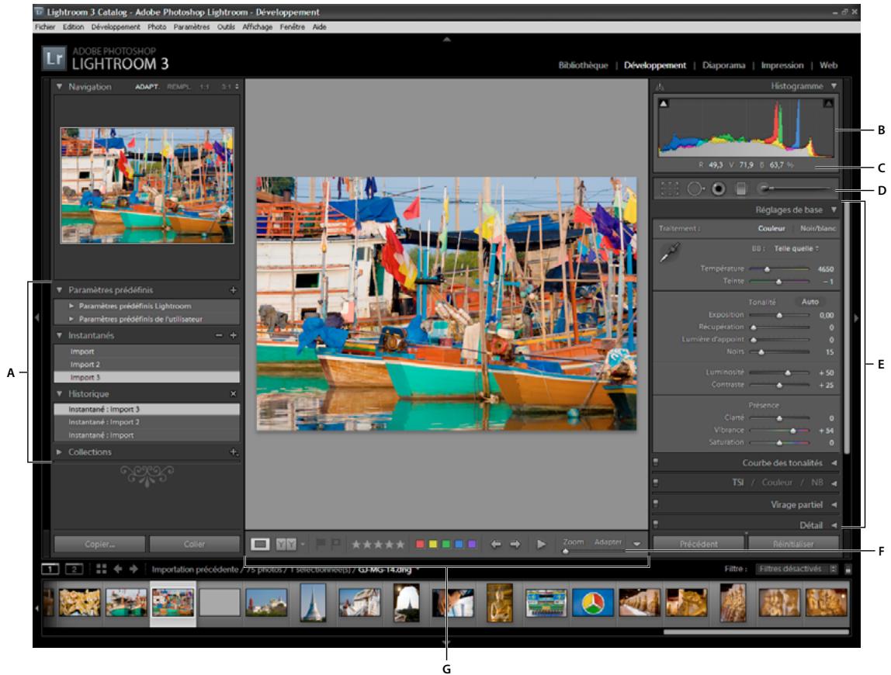Pick the White Balance eyedropper tool

click(670, 252)
